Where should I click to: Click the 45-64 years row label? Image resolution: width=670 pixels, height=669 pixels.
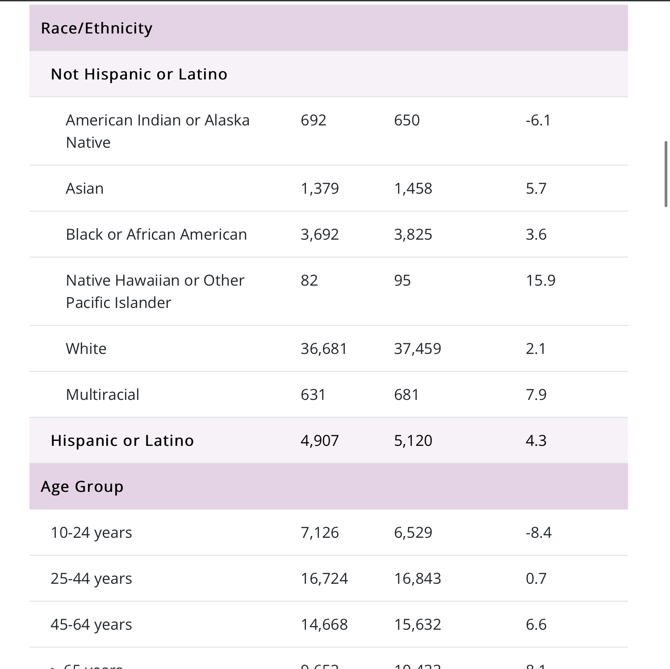tap(91, 624)
